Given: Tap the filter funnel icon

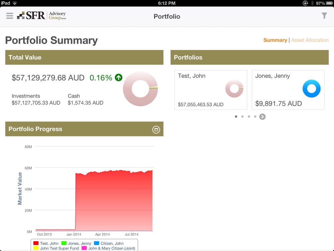Looking at the screenshot, I should click(324, 16).
